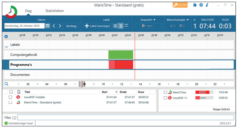Click the DAG-EINDE 07:44 value
Screen dimensions: 237x128
[207, 26]
